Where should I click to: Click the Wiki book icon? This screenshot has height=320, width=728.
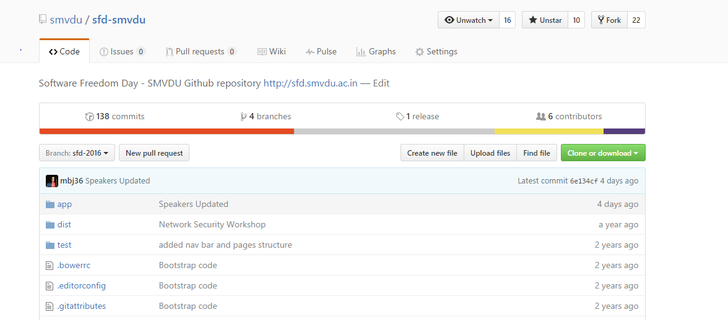click(x=262, y=52)
